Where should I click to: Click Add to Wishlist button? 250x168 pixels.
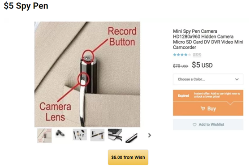[x=208, y=125]
